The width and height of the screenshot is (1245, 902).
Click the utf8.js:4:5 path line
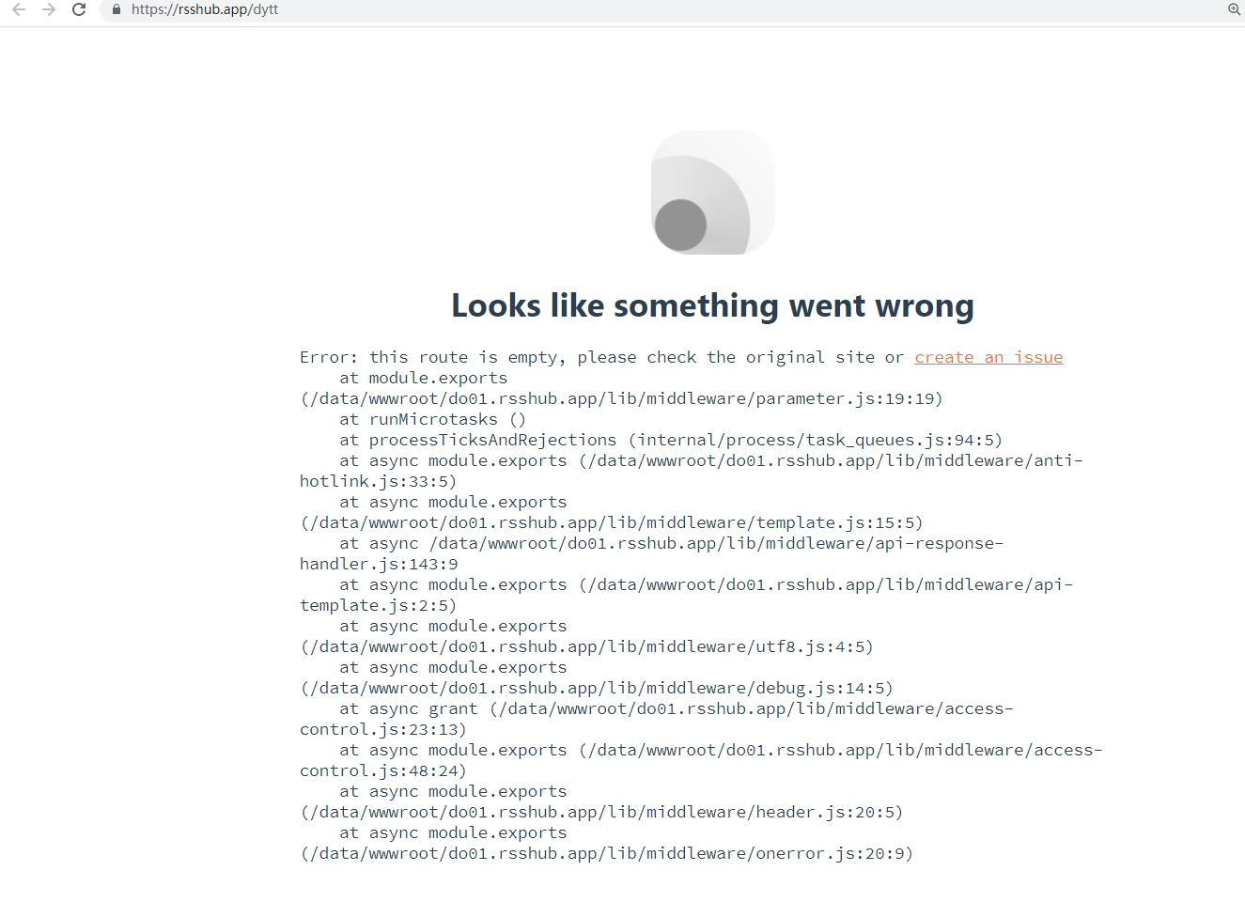(586, 646)
